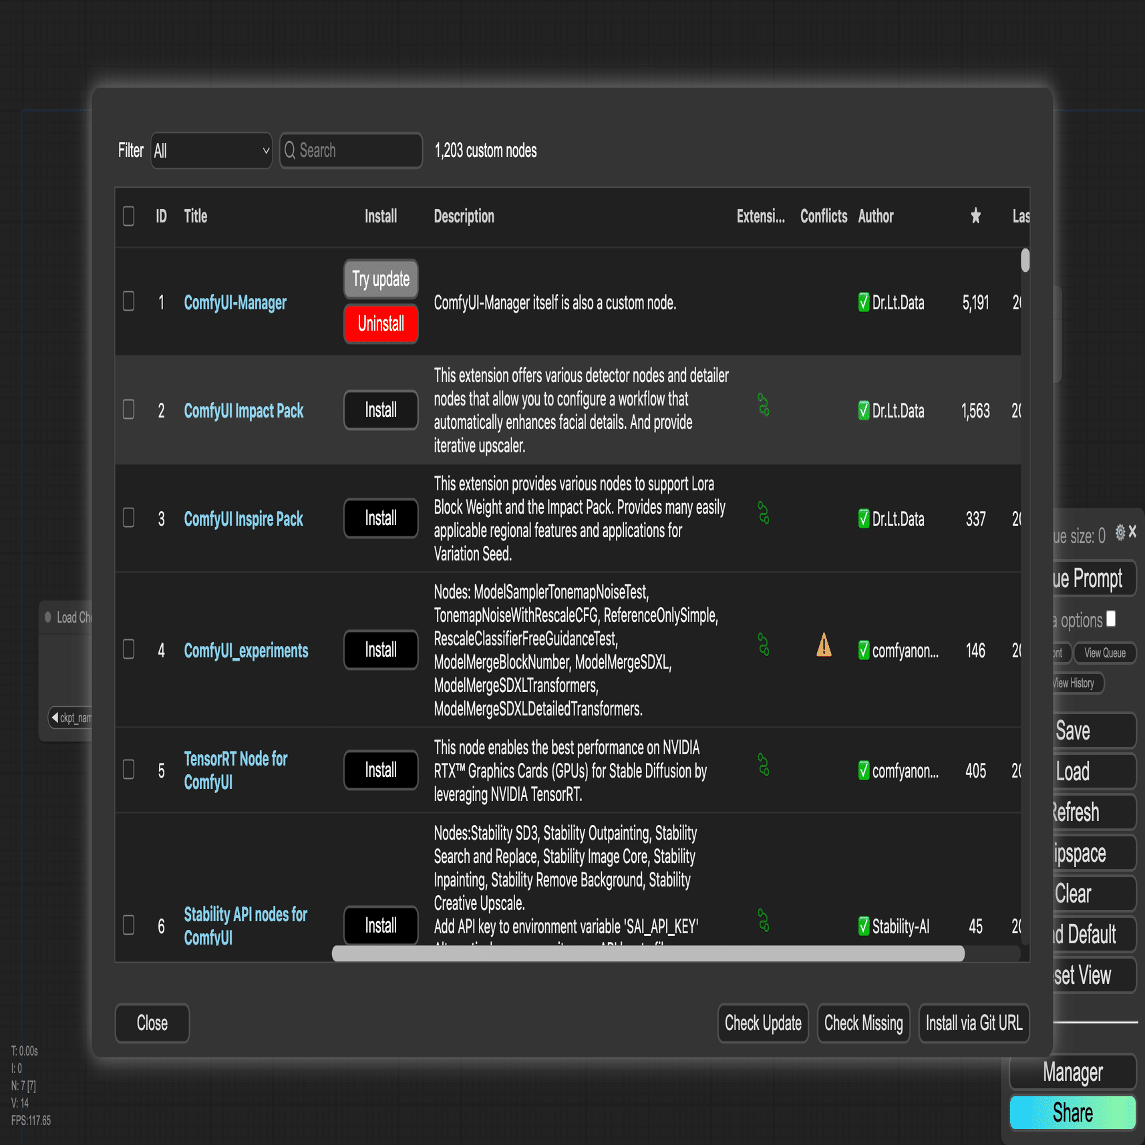Click git extension icon for ComfyUI_experiments
Image resolution: width=1145 pixels, height=1145 pixels.
pyautogui.click(x=763, y=645)
